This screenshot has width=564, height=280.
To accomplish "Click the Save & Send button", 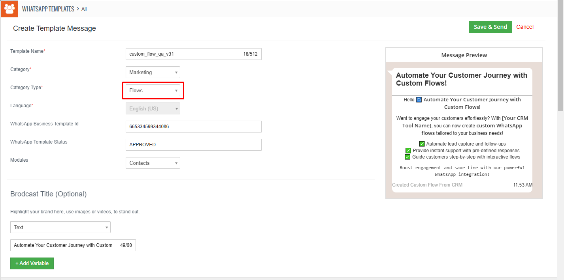I will (x=490, y=27).
